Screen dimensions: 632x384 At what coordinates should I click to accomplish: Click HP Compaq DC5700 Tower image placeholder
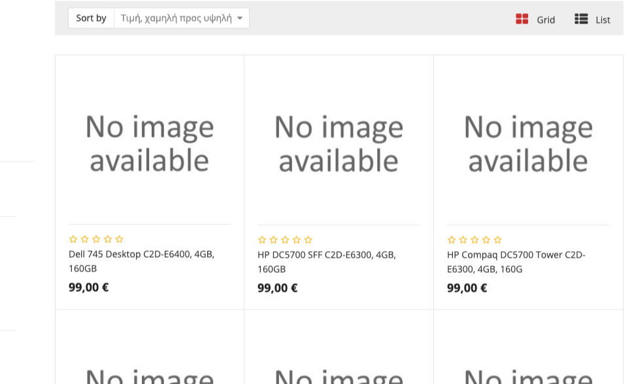pos(528,143)
